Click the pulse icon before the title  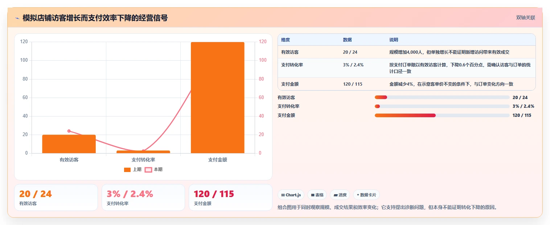[17, 18]
